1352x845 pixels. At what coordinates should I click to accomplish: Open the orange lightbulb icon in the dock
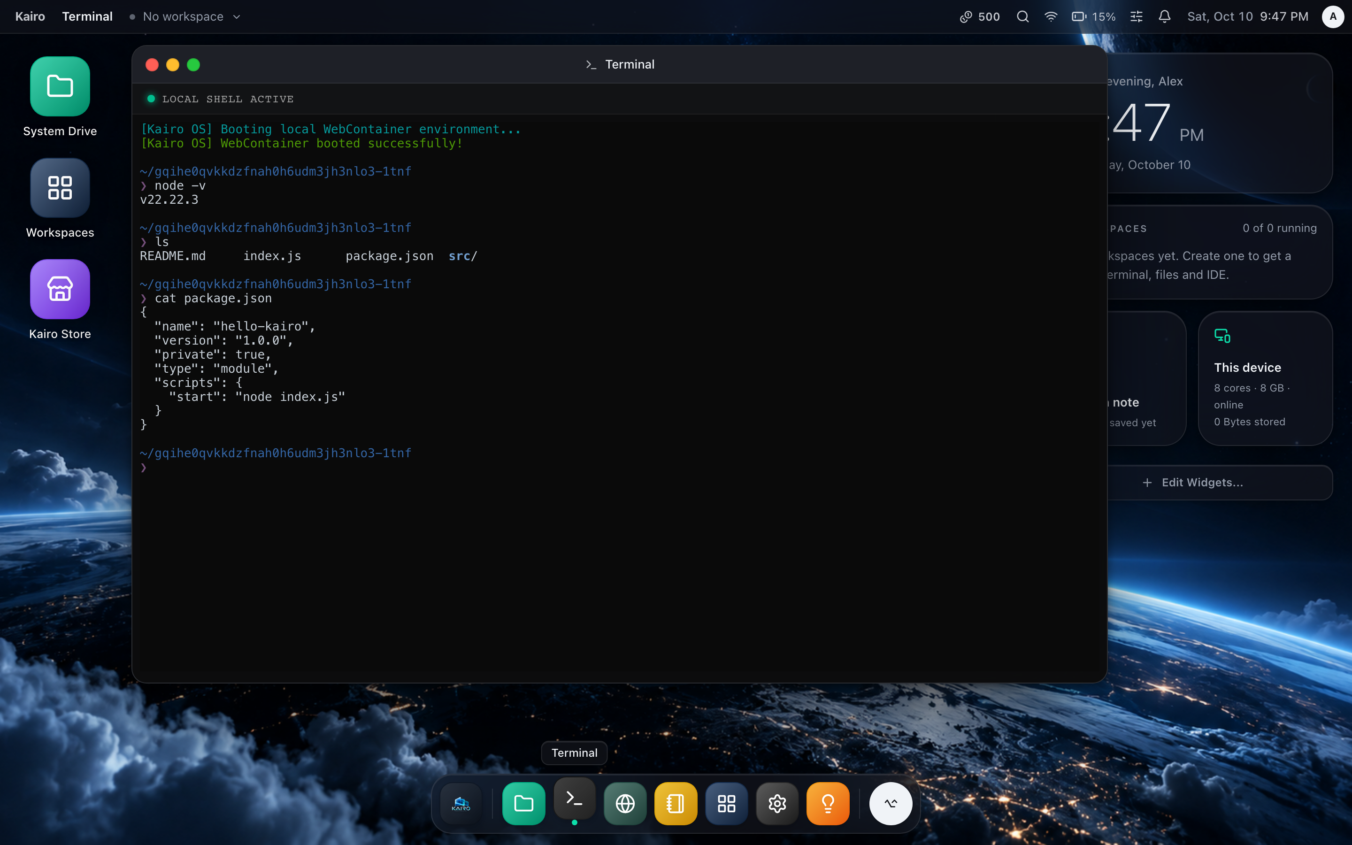828,804
